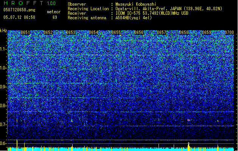Viewport: 238px width, 151px height.
Task: Click the Receiver label
Action: (77, 13)
